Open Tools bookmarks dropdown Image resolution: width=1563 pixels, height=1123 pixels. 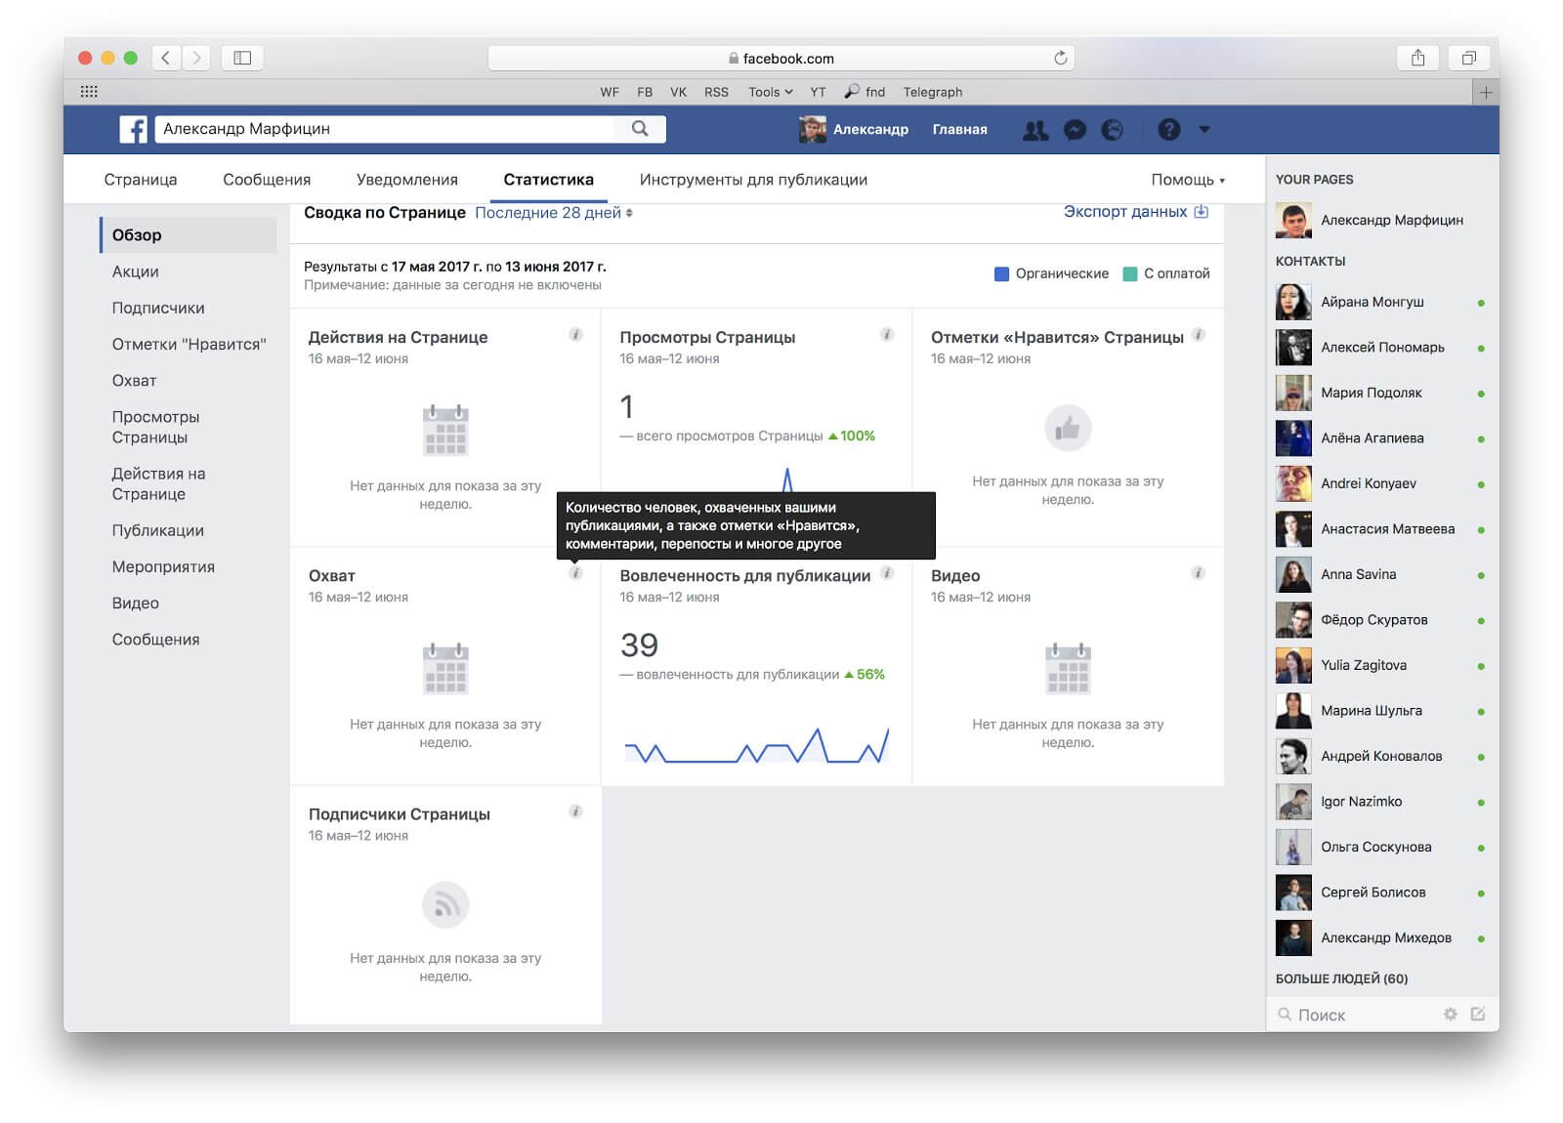[771, 92]
